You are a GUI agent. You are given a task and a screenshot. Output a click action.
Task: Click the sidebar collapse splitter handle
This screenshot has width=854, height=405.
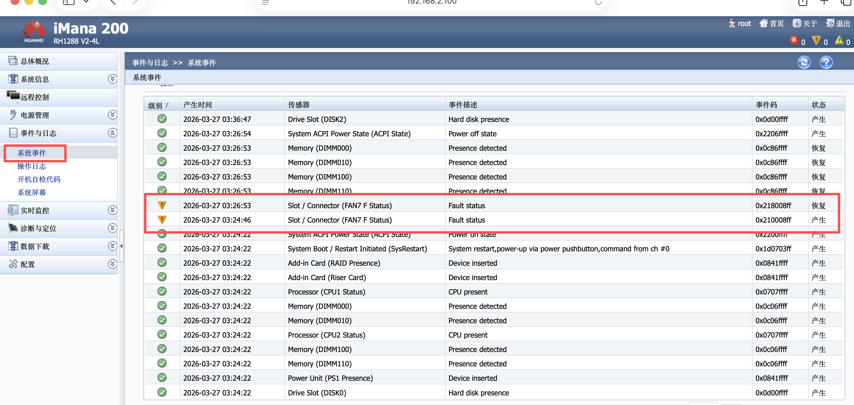coord(121,246)
